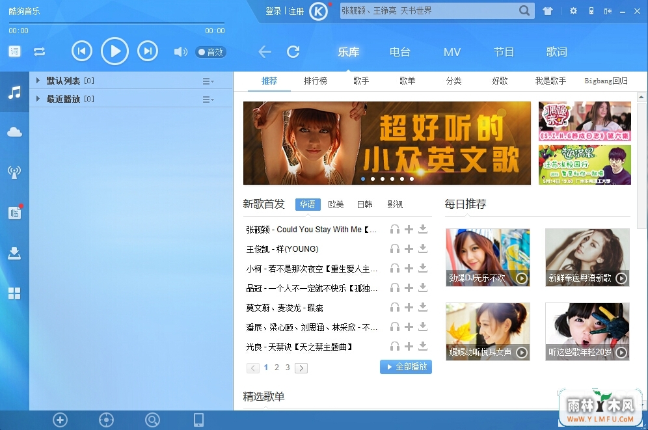Image resolution: width=648 pixels, height=430 pixels.
Task: Switch to the 电台 tab
Action: click(x=399, y=52)
